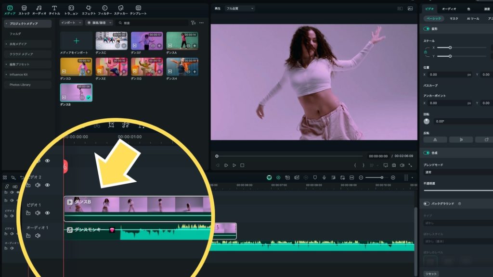Screen dimensions: 493x277
Task: Click the fullscreen expand icon in preview controls
Action: pyautogui.click(x=410, y=165)
